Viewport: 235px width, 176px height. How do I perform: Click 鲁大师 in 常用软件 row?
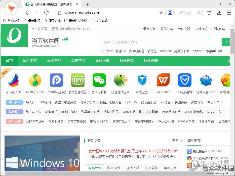pyautogui.click(x=31, y=102)
